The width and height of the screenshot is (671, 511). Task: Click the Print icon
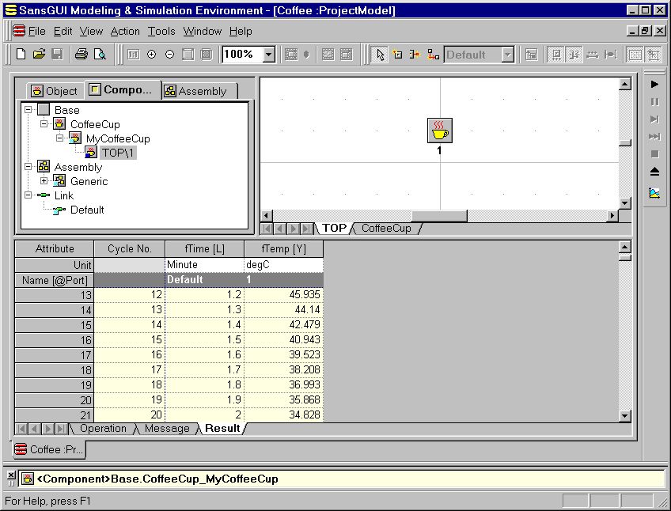(x=81, y=55)
